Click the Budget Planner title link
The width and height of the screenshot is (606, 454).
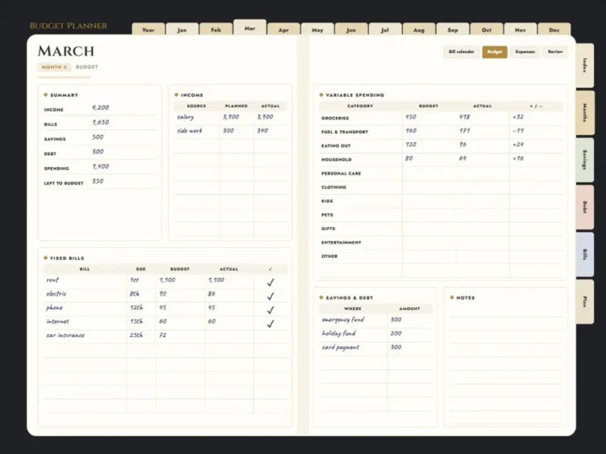pyautogui.click(x=68, y=26)
